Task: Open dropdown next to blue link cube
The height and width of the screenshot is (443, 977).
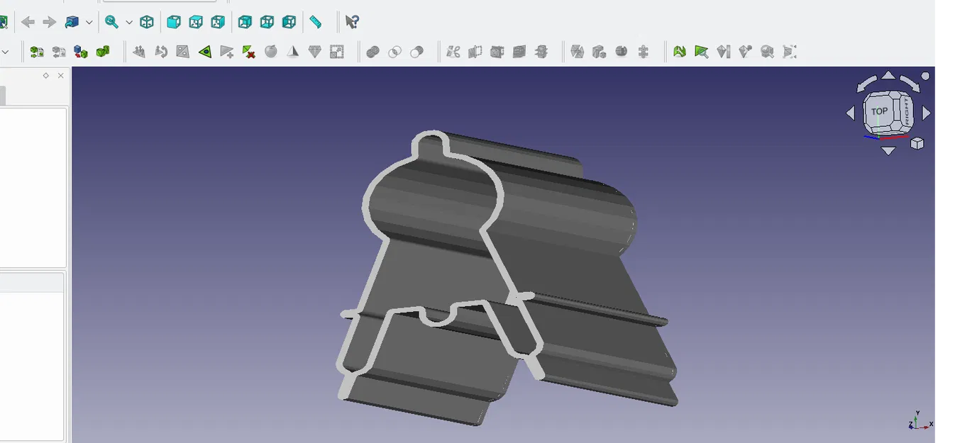Action: tap(89, 23)
